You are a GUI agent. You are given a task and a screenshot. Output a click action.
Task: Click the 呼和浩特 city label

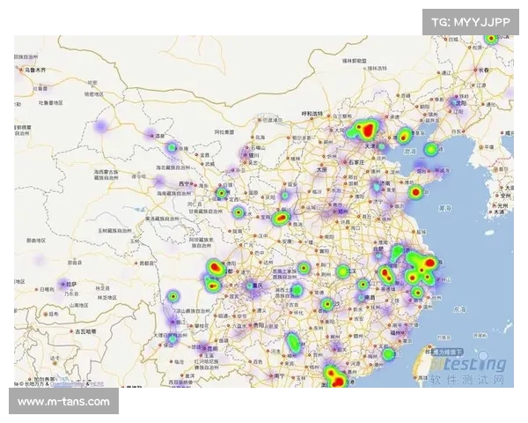point(314,114)
